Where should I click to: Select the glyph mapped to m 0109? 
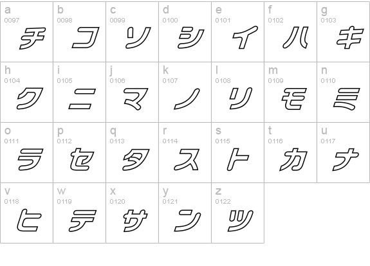pyautogui.click(x=294, y=99)
